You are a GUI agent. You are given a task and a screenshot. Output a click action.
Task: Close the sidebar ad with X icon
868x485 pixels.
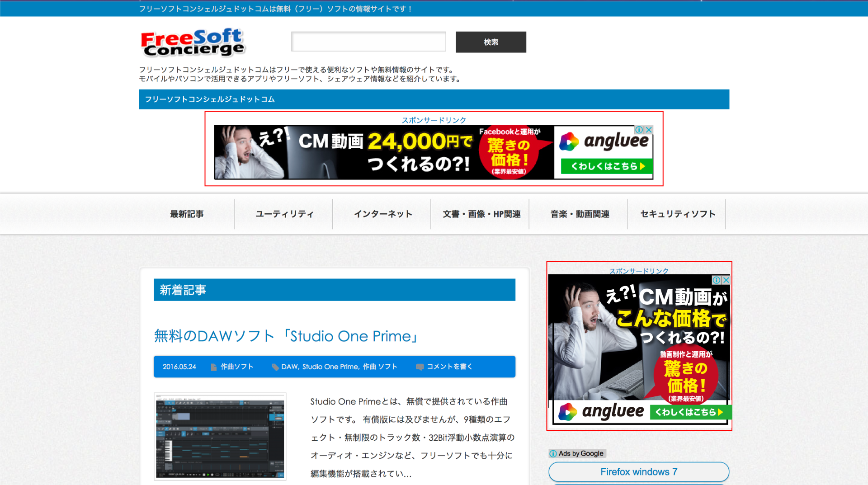point(726,280)
